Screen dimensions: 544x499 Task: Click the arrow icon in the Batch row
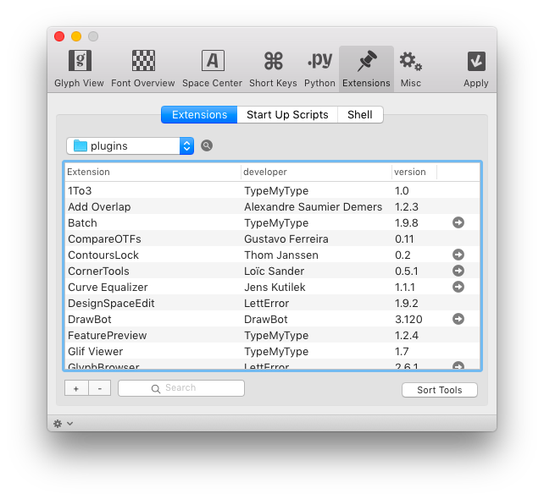(458, 223)
